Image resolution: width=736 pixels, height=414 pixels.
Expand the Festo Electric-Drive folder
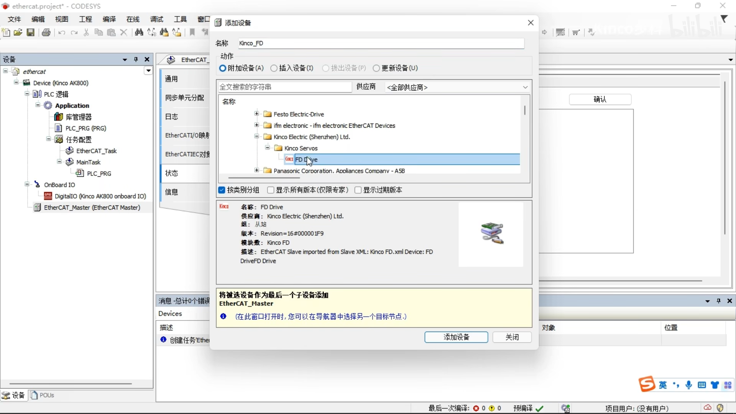point(256,113)
